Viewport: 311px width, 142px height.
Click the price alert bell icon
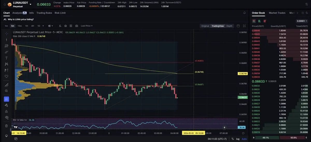244,13
